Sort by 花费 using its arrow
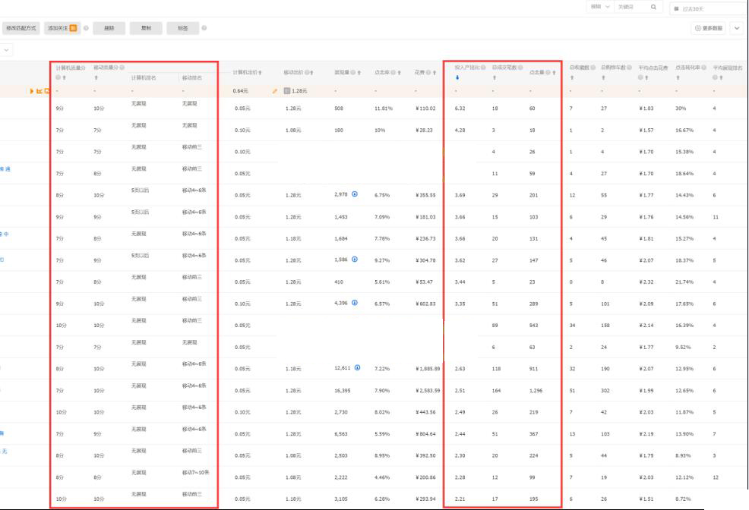749x510 pixels. (435, 73)
